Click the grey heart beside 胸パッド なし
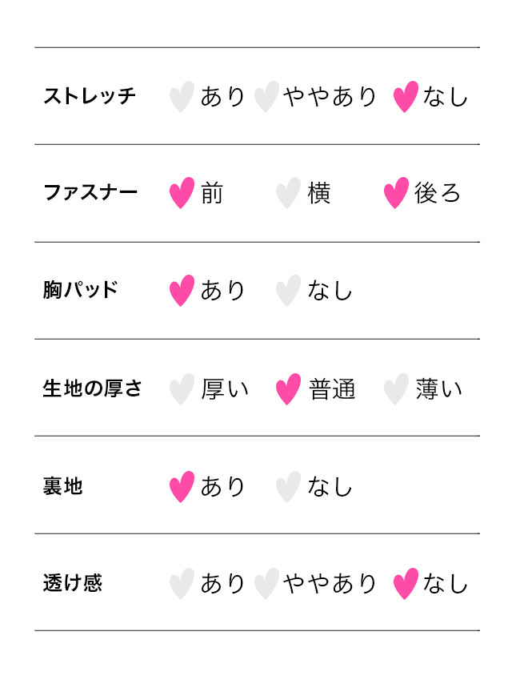The height and width of the screenshot is (684, 512). pyautogui.click(x=288, y=291)
